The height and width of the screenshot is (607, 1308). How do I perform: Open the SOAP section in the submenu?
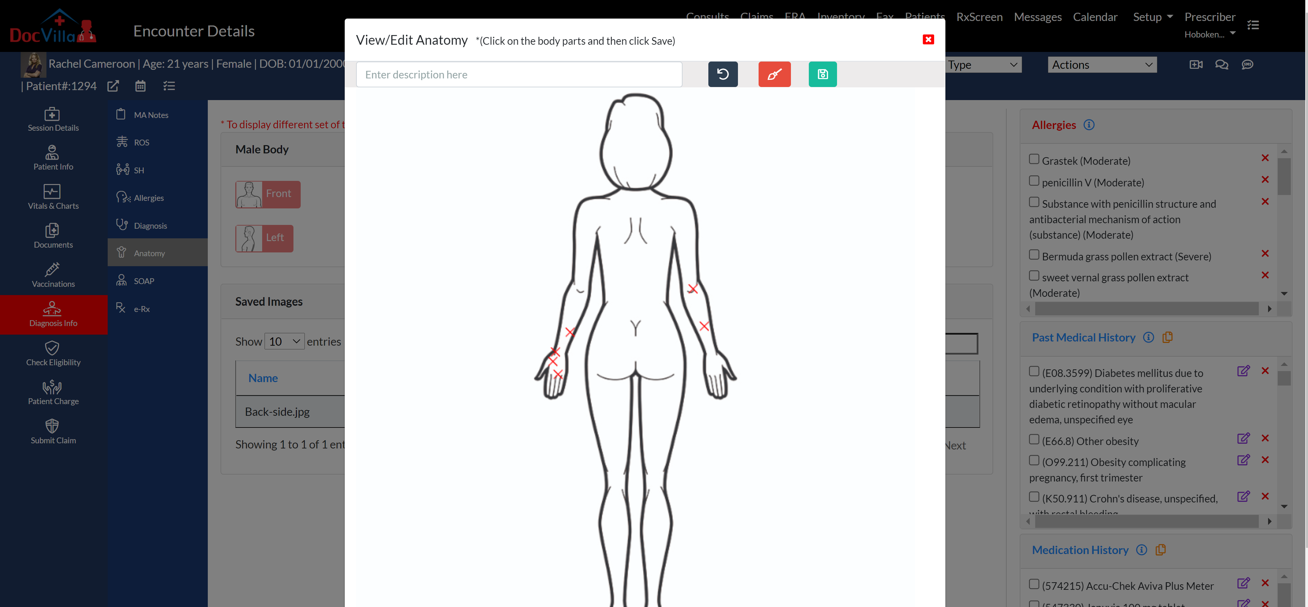coord(144,281)
